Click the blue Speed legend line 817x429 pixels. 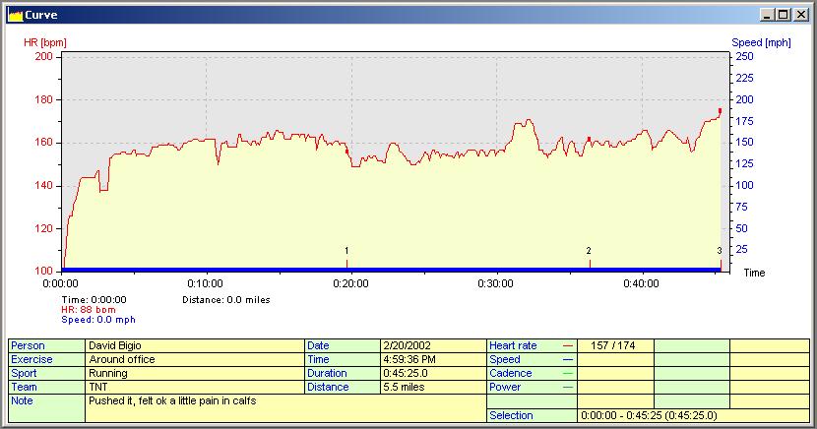[x=567, y=360]
